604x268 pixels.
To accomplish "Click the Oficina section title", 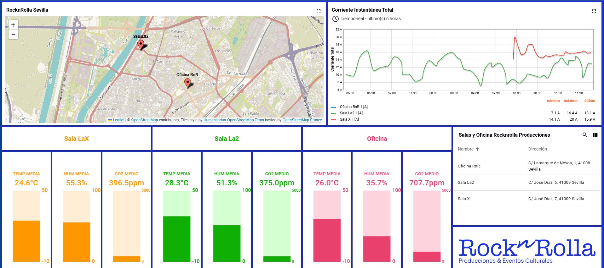I will coord(377,139).
